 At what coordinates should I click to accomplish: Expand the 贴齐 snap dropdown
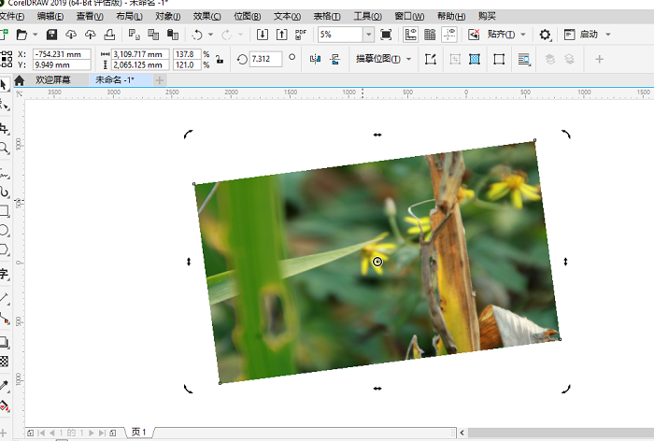click(x=522, y=35)
